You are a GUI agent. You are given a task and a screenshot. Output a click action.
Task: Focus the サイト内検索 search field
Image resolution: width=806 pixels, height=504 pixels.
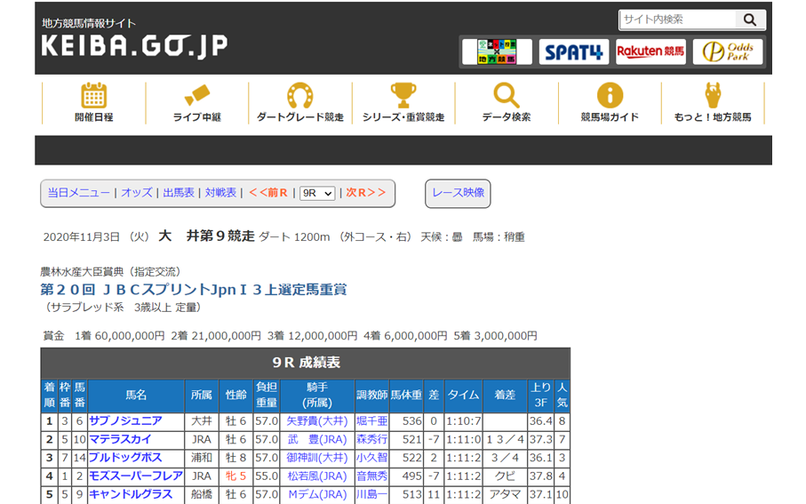677,20
